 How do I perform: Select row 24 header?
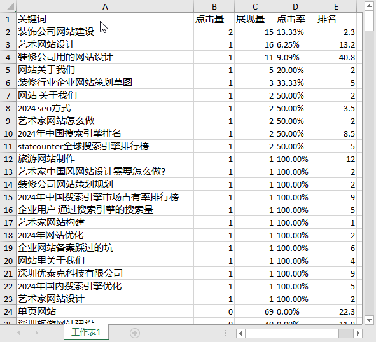click(x=8, y=311)
